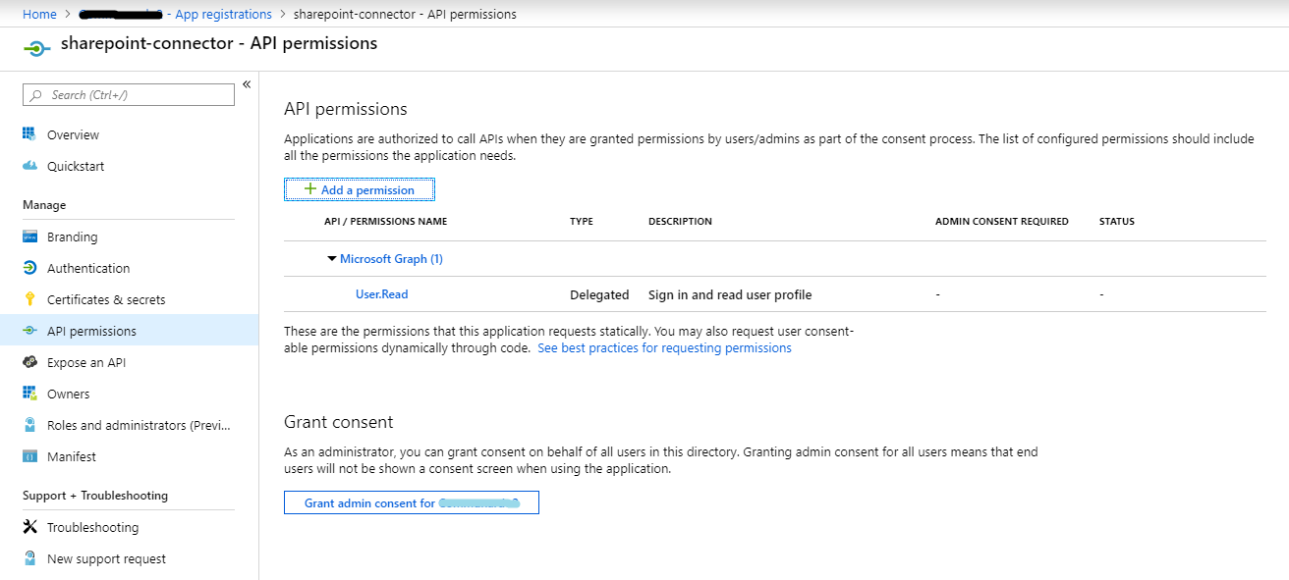This screenshot has height=580, width=1289.
Task: Open best practices for requesting permissions link
Action: point(664,348)
